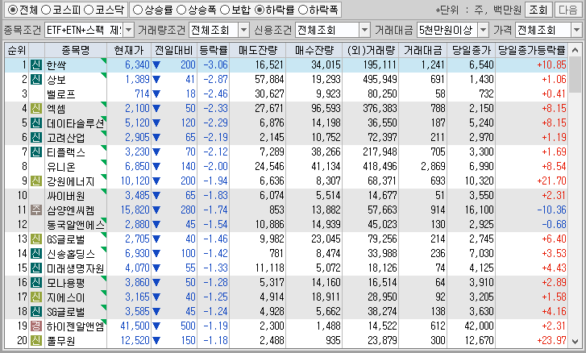The width and height of the screenshot is (586, 353).
Task: Click the 신 badge icon next to 풀무원
Action: pyautogui.click(x=36, y=341)
